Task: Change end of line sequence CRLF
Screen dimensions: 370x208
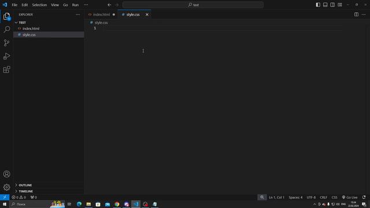Action: [323, 197]
